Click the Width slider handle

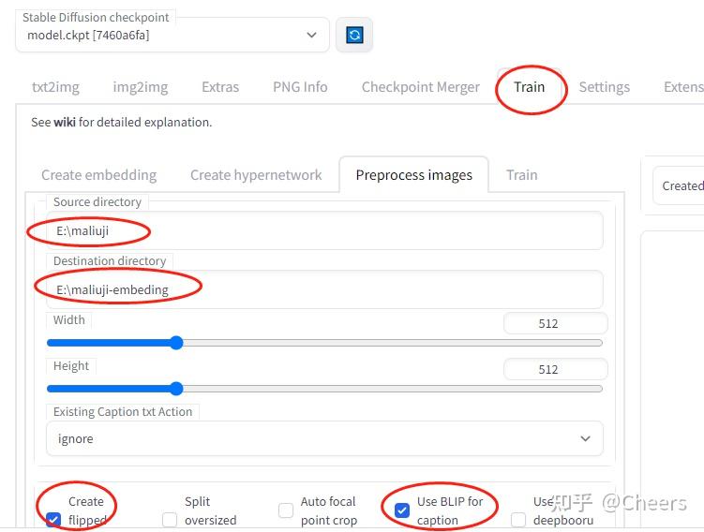(x=176, y=343)
